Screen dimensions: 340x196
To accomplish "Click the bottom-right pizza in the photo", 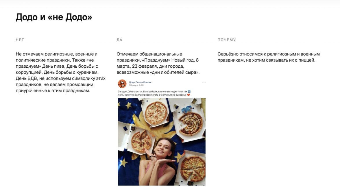I will click(193, 169).
